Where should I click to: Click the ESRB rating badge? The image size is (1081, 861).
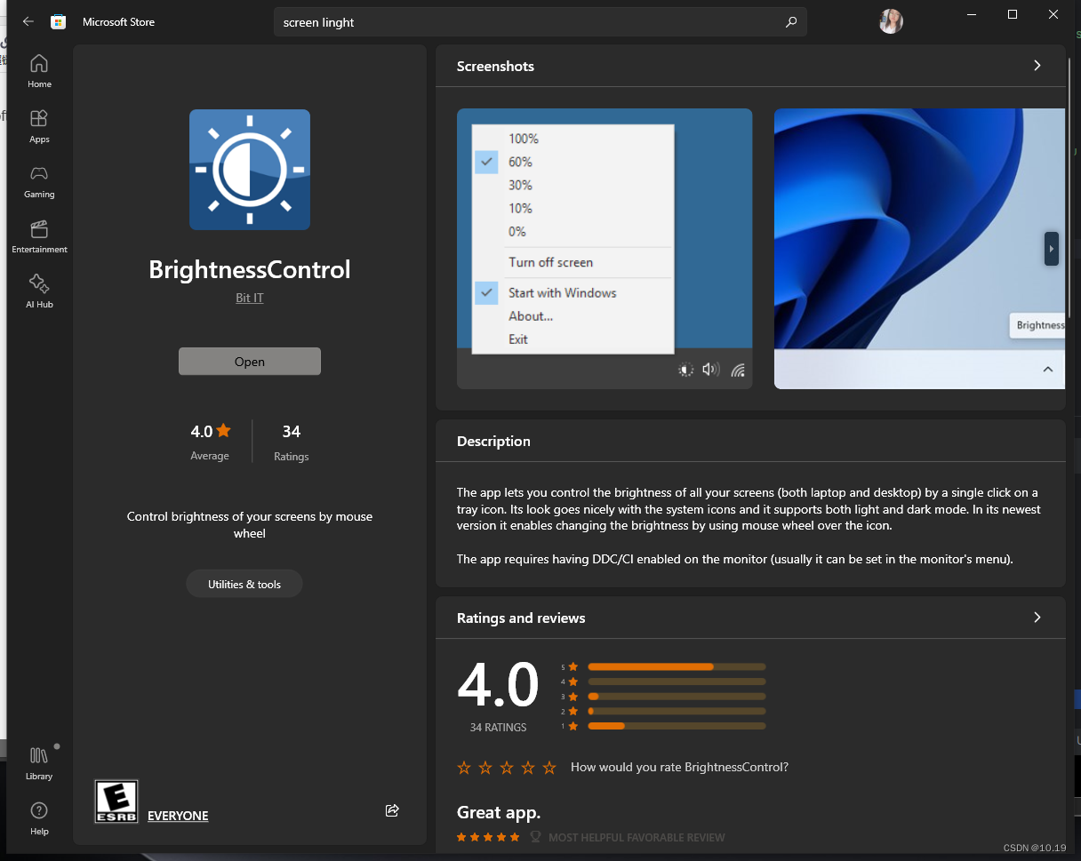coord(116,801)
